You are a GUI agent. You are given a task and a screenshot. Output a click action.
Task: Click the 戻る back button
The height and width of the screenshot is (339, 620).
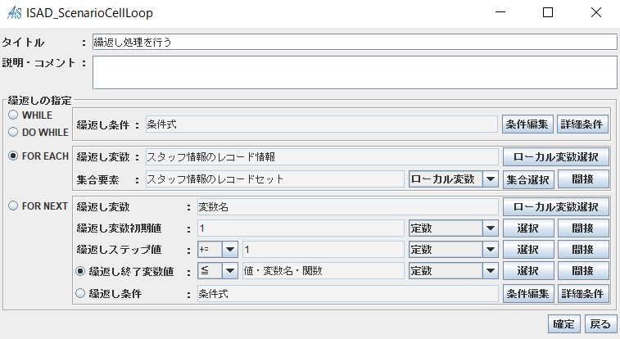click(x=600, y=324)
